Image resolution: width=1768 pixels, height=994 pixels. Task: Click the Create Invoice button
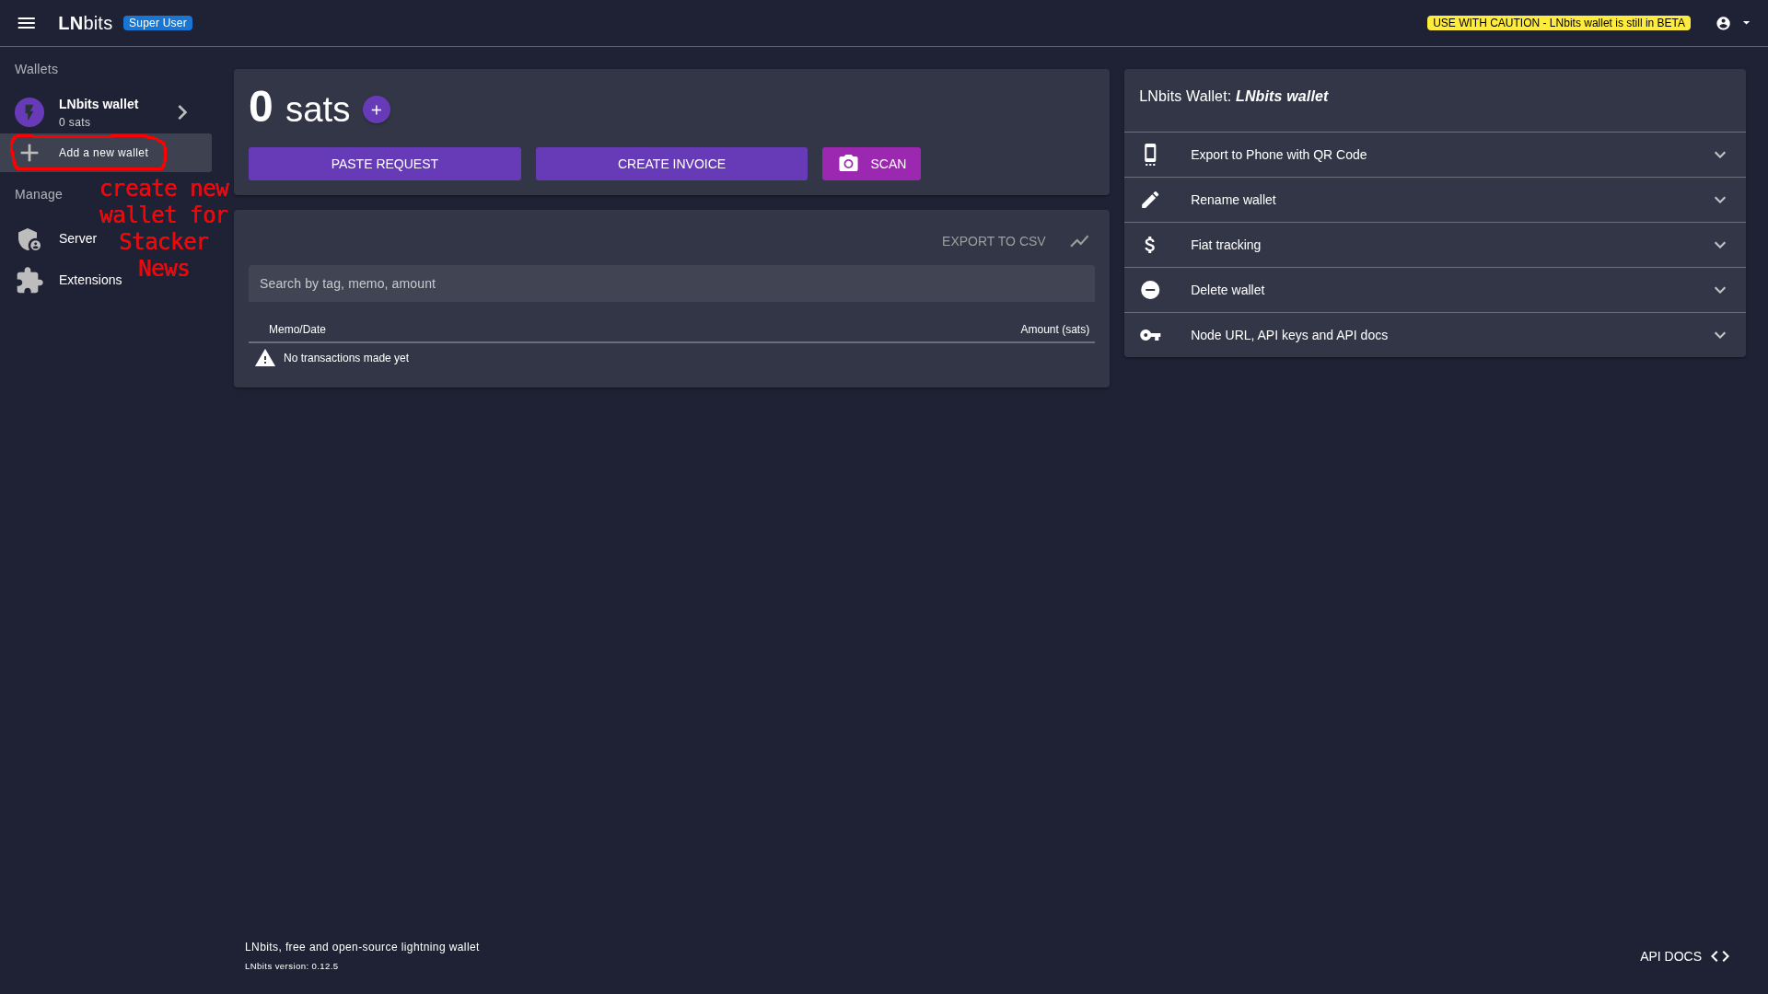(x=671, y=164)
